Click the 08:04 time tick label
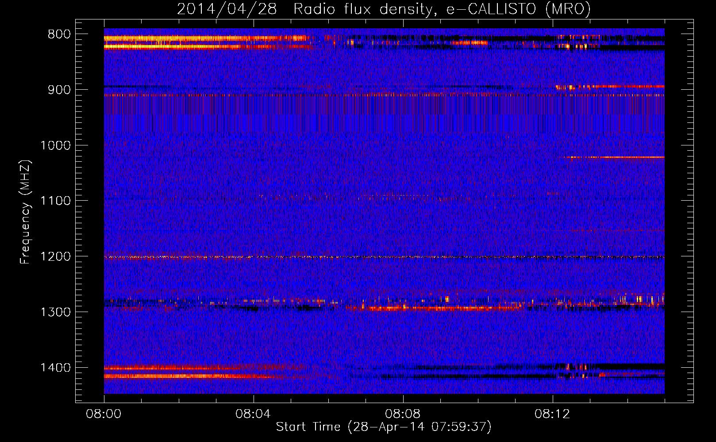 click(x=253, y=414)
